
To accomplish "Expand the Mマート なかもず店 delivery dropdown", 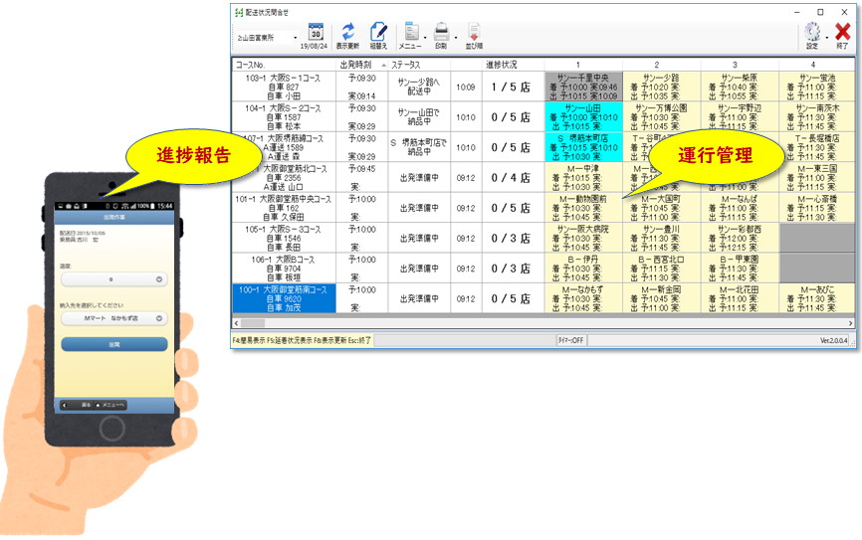I will (113, 319).
